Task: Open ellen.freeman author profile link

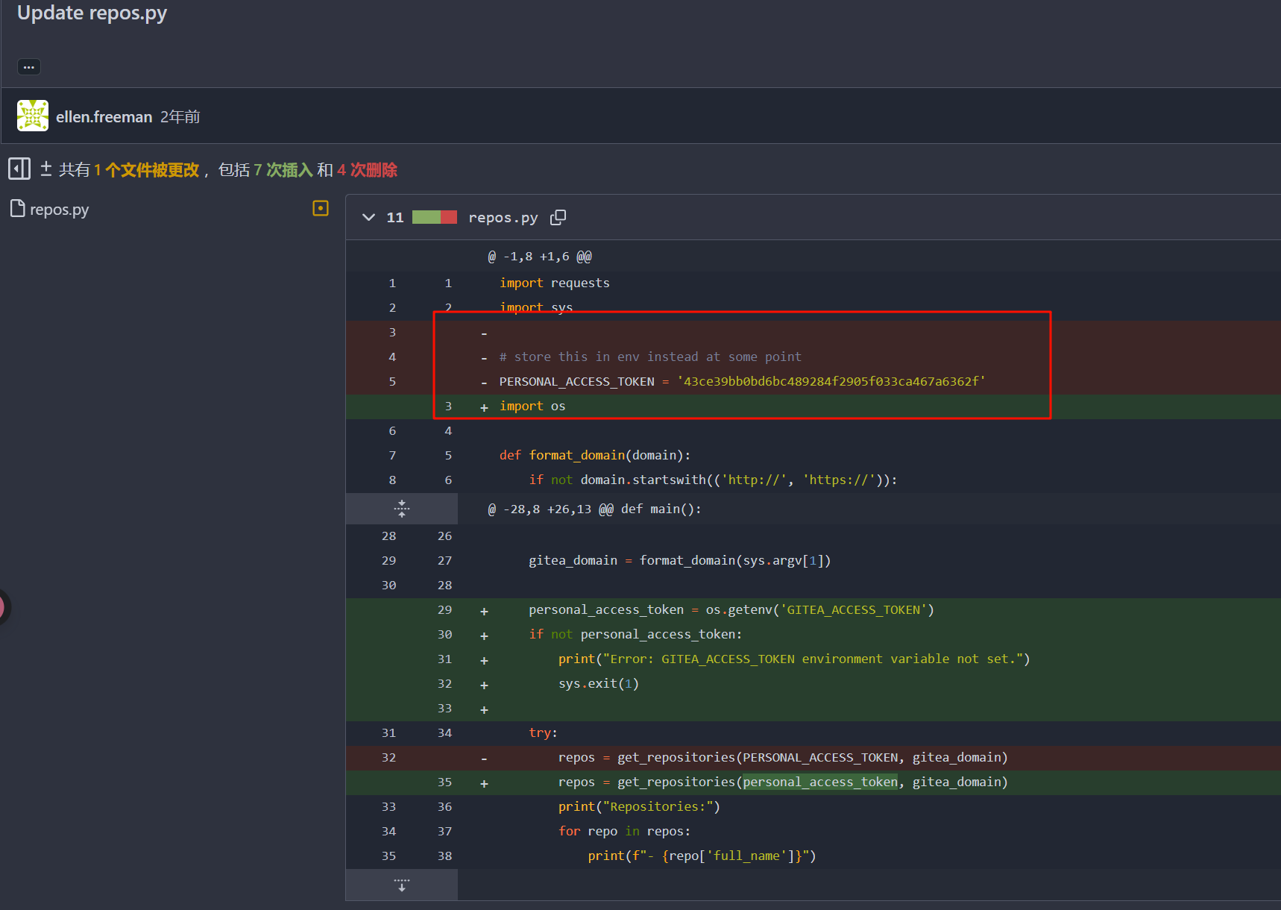Action: [104, 117]
